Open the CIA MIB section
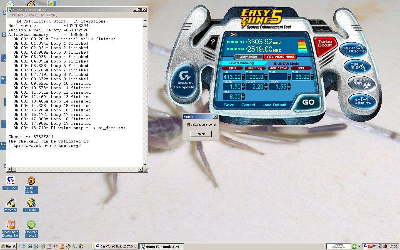 click(358, 66)
